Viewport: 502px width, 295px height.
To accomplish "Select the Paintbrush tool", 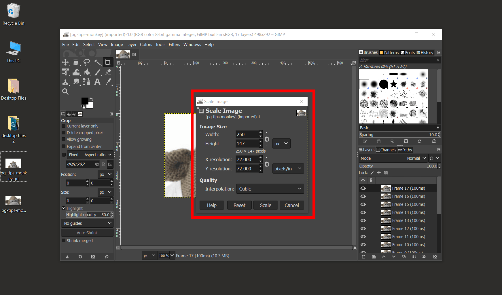I will pyautogui.click(x=98, y=72).
